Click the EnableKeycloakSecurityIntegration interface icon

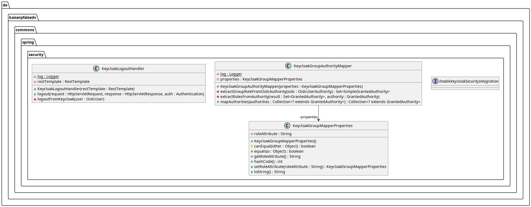pyautogui.click(x=435, y=81)
